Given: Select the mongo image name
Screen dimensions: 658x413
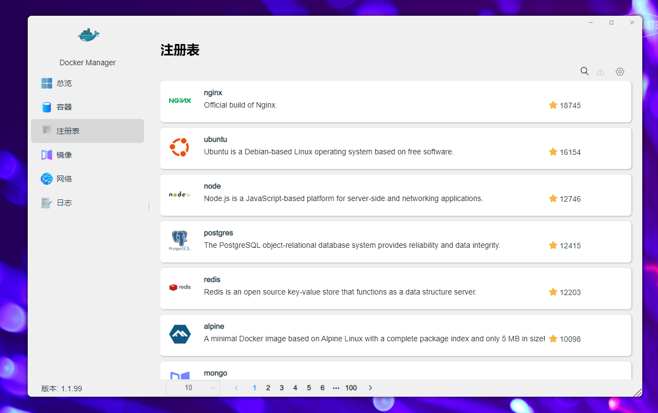Looking at the screenshot, I should click(215, 373).
